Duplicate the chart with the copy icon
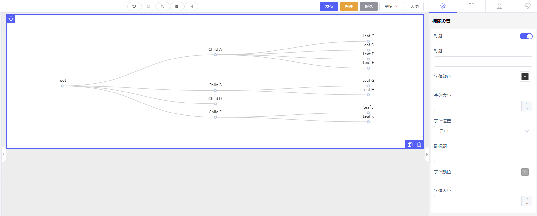The width and height of the screenshot is (537, 216). pyautogui.click(x=410, y=145)
